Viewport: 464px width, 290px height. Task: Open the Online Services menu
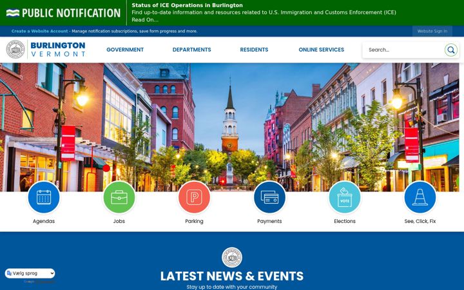pyautogui.click(x=321, y=50)
